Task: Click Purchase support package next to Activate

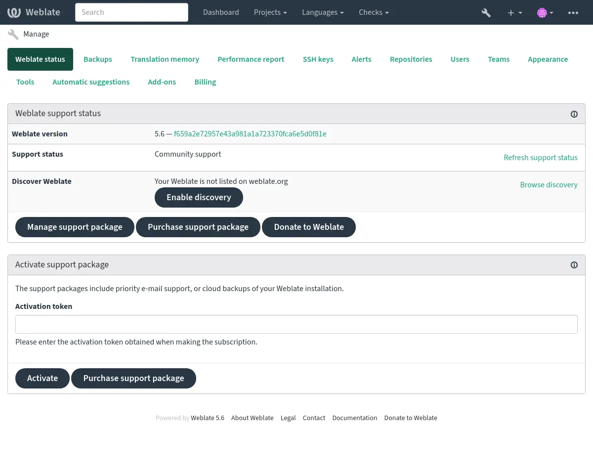Action: (x=133, y=378)
